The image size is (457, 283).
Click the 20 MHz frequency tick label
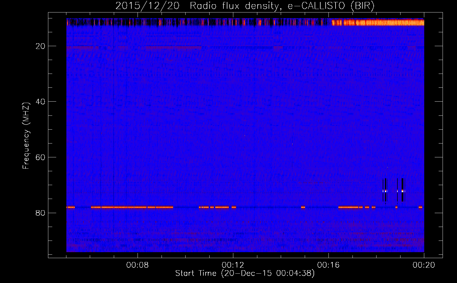[x=40, y=46]
